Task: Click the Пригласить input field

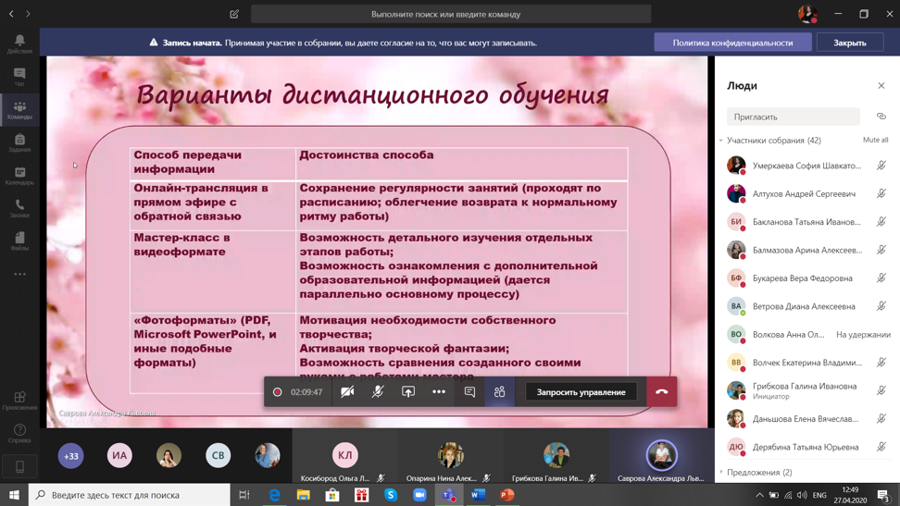Action: 794,117
